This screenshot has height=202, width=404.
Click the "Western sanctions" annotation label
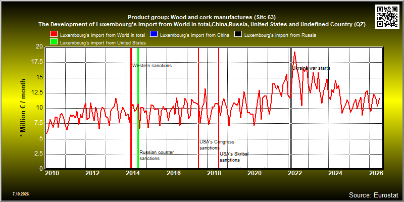point(152,66)
